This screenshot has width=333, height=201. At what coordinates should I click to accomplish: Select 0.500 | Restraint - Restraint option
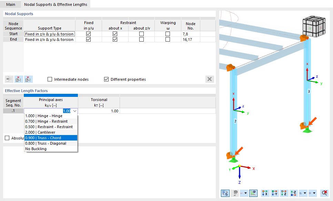[51, 127]
